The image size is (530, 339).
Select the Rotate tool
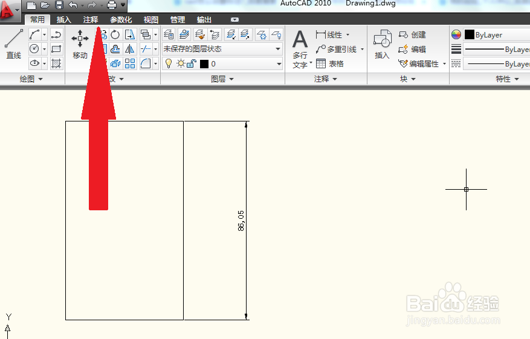(115, 34)
